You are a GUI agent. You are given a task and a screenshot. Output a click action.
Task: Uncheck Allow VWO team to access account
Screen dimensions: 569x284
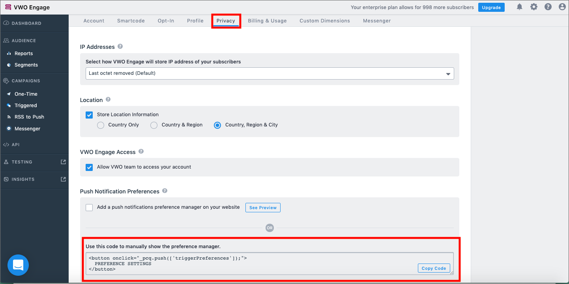(89, 167)
